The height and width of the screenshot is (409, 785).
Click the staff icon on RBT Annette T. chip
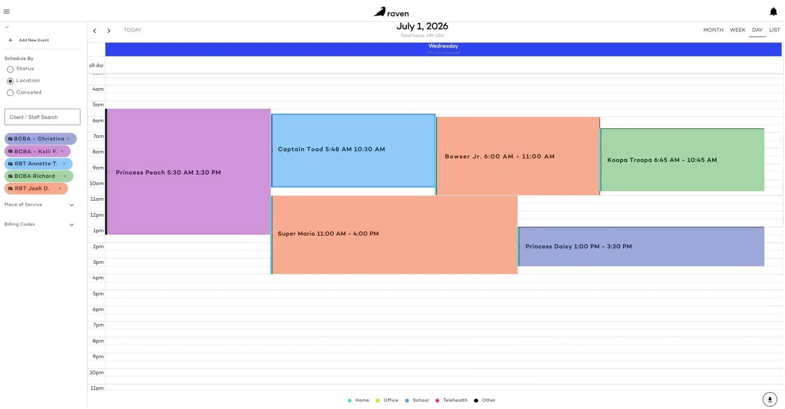click(10, 164)
